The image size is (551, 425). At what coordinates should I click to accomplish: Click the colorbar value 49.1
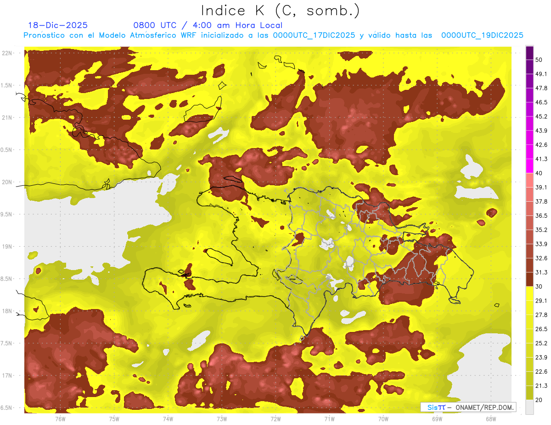click(542, 73)
